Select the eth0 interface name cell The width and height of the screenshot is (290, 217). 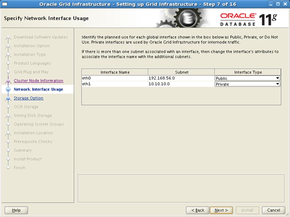tap(115, 78)
